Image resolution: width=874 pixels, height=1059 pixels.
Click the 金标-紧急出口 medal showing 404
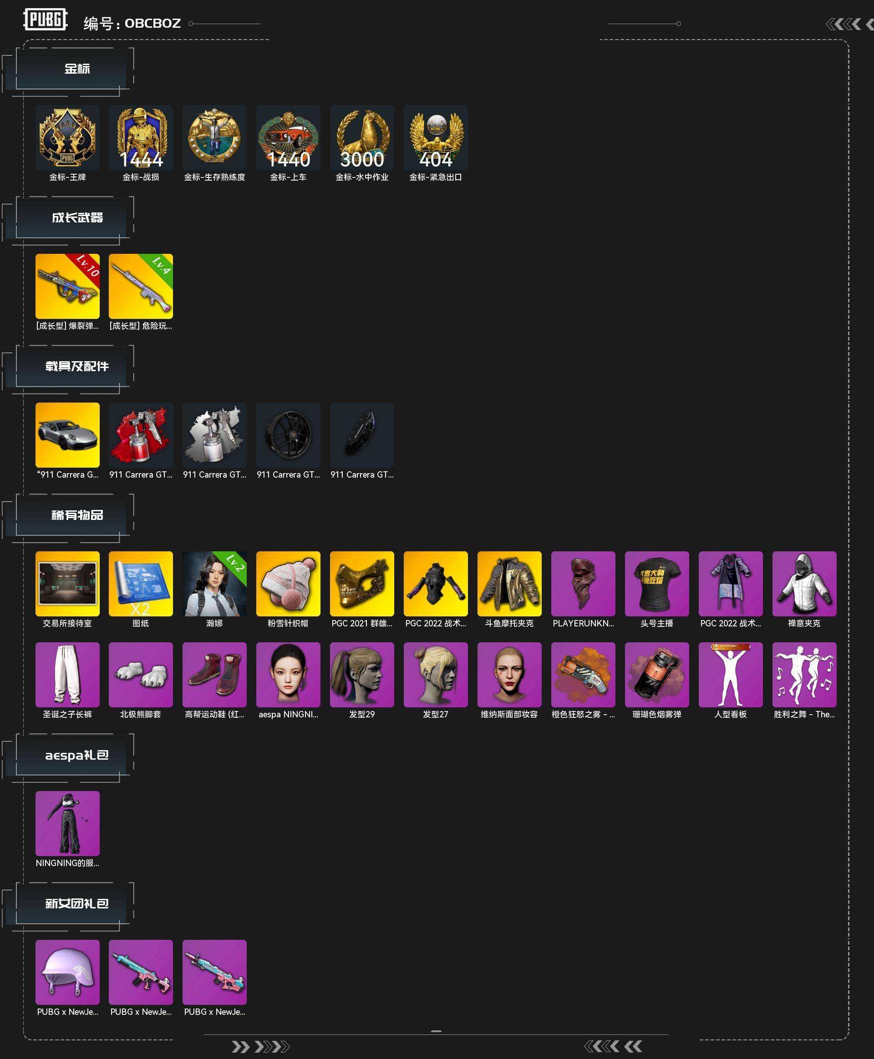click(436, 137)
